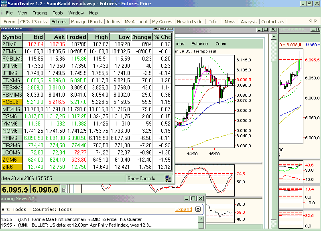Close the chart window behind the price table

click(273, 29)
